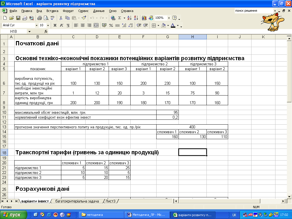Apply the Fill Color bucket swatch
The image size is (292, 219).
pyautogui.click(x=163, y=25)
